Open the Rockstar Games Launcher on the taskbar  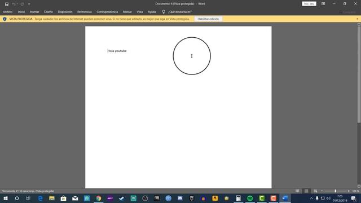point(215,198)
